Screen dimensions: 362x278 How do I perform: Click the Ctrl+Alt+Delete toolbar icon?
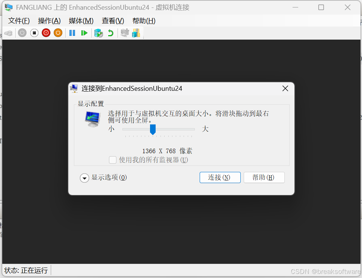[9, 33]
